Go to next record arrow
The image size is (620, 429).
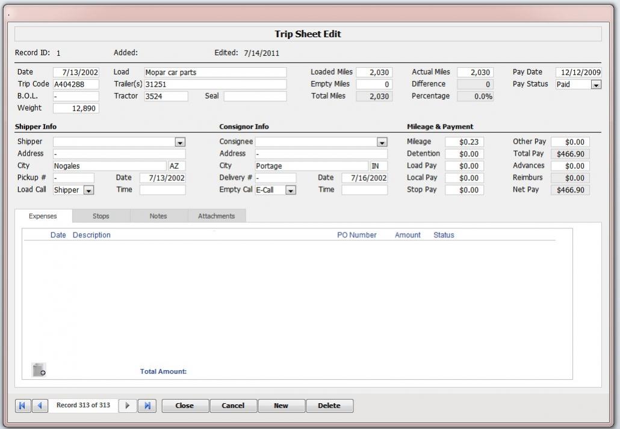(x=127, y=406)
